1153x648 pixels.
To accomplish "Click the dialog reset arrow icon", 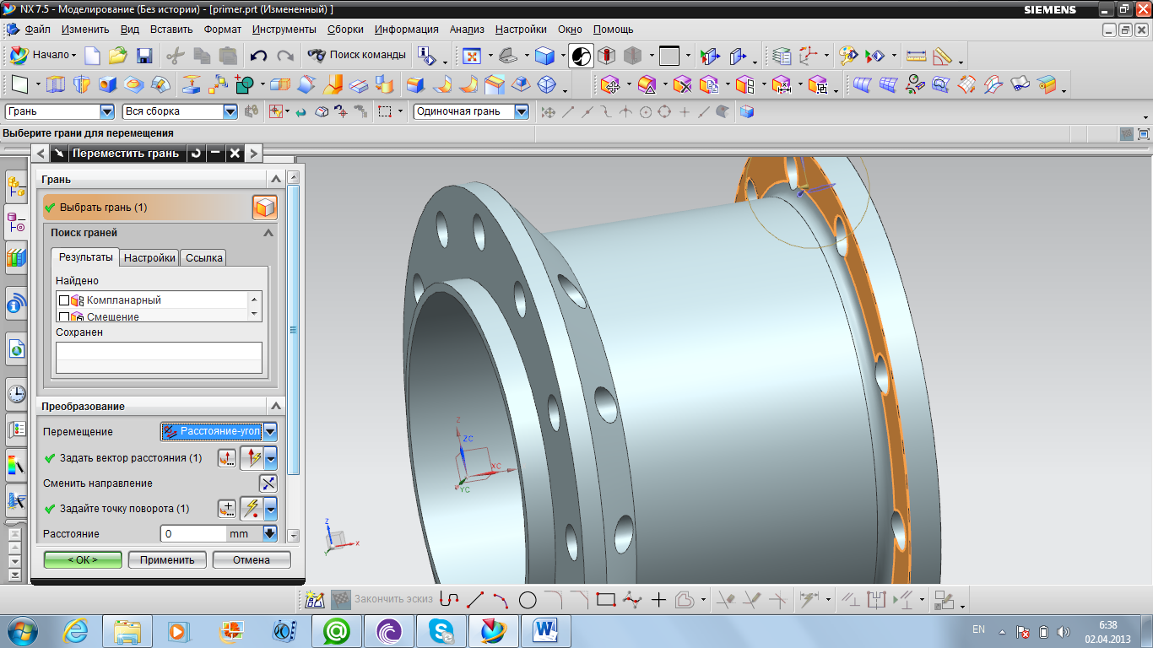I will click(x=196, y=153).
